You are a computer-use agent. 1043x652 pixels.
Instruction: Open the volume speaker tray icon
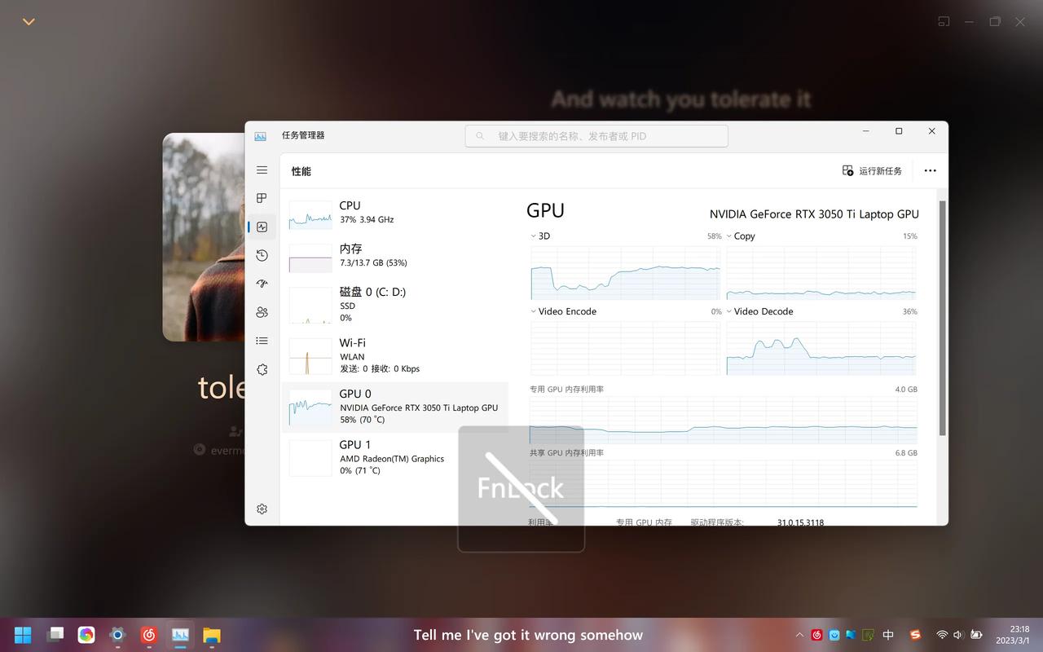click(x=958, y=635)
